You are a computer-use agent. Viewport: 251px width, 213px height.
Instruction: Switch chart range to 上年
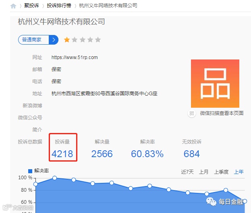239,172
